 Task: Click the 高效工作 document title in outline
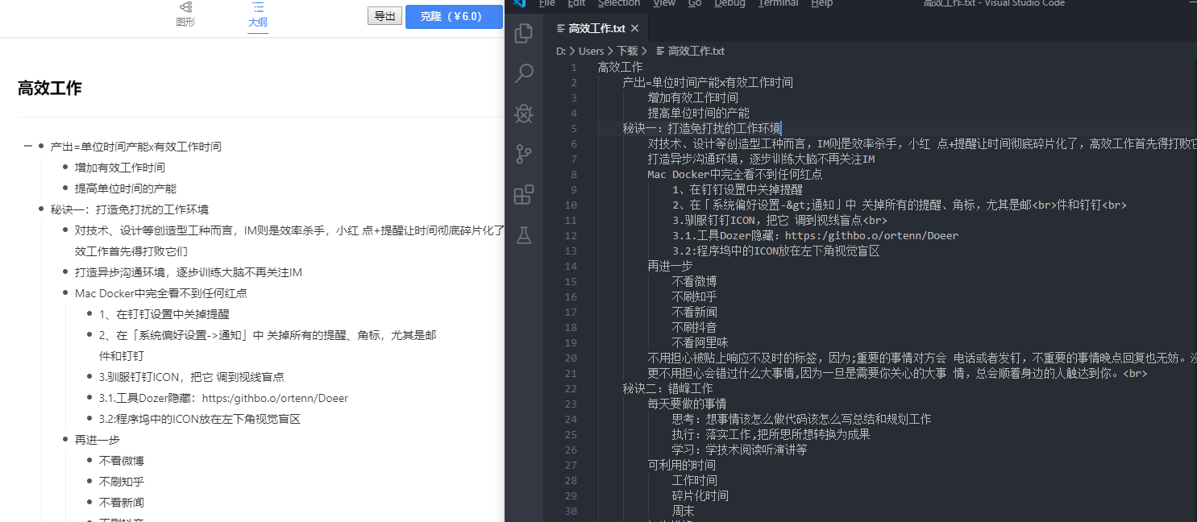pyautogui.click(x=50, y=89)
